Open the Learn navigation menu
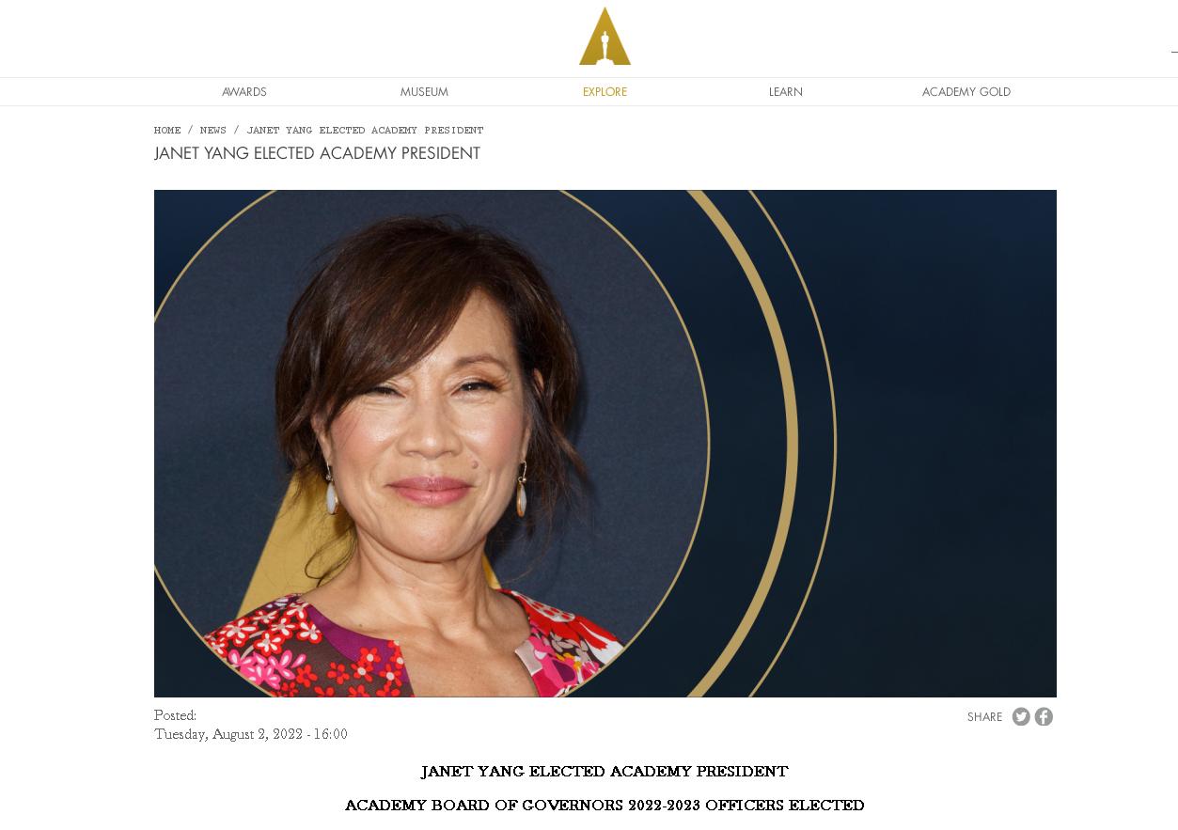The image size is (1178, 830). point(786,91)
